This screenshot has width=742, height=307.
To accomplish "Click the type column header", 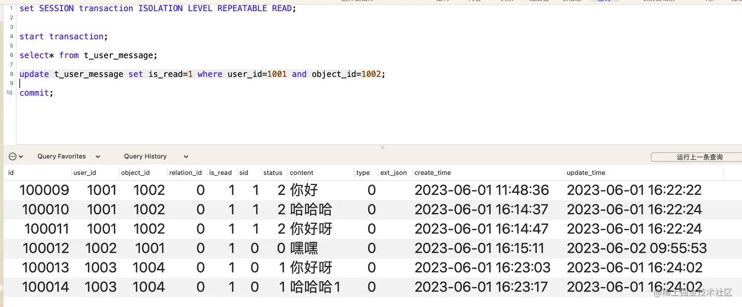I will coord(363,172).
